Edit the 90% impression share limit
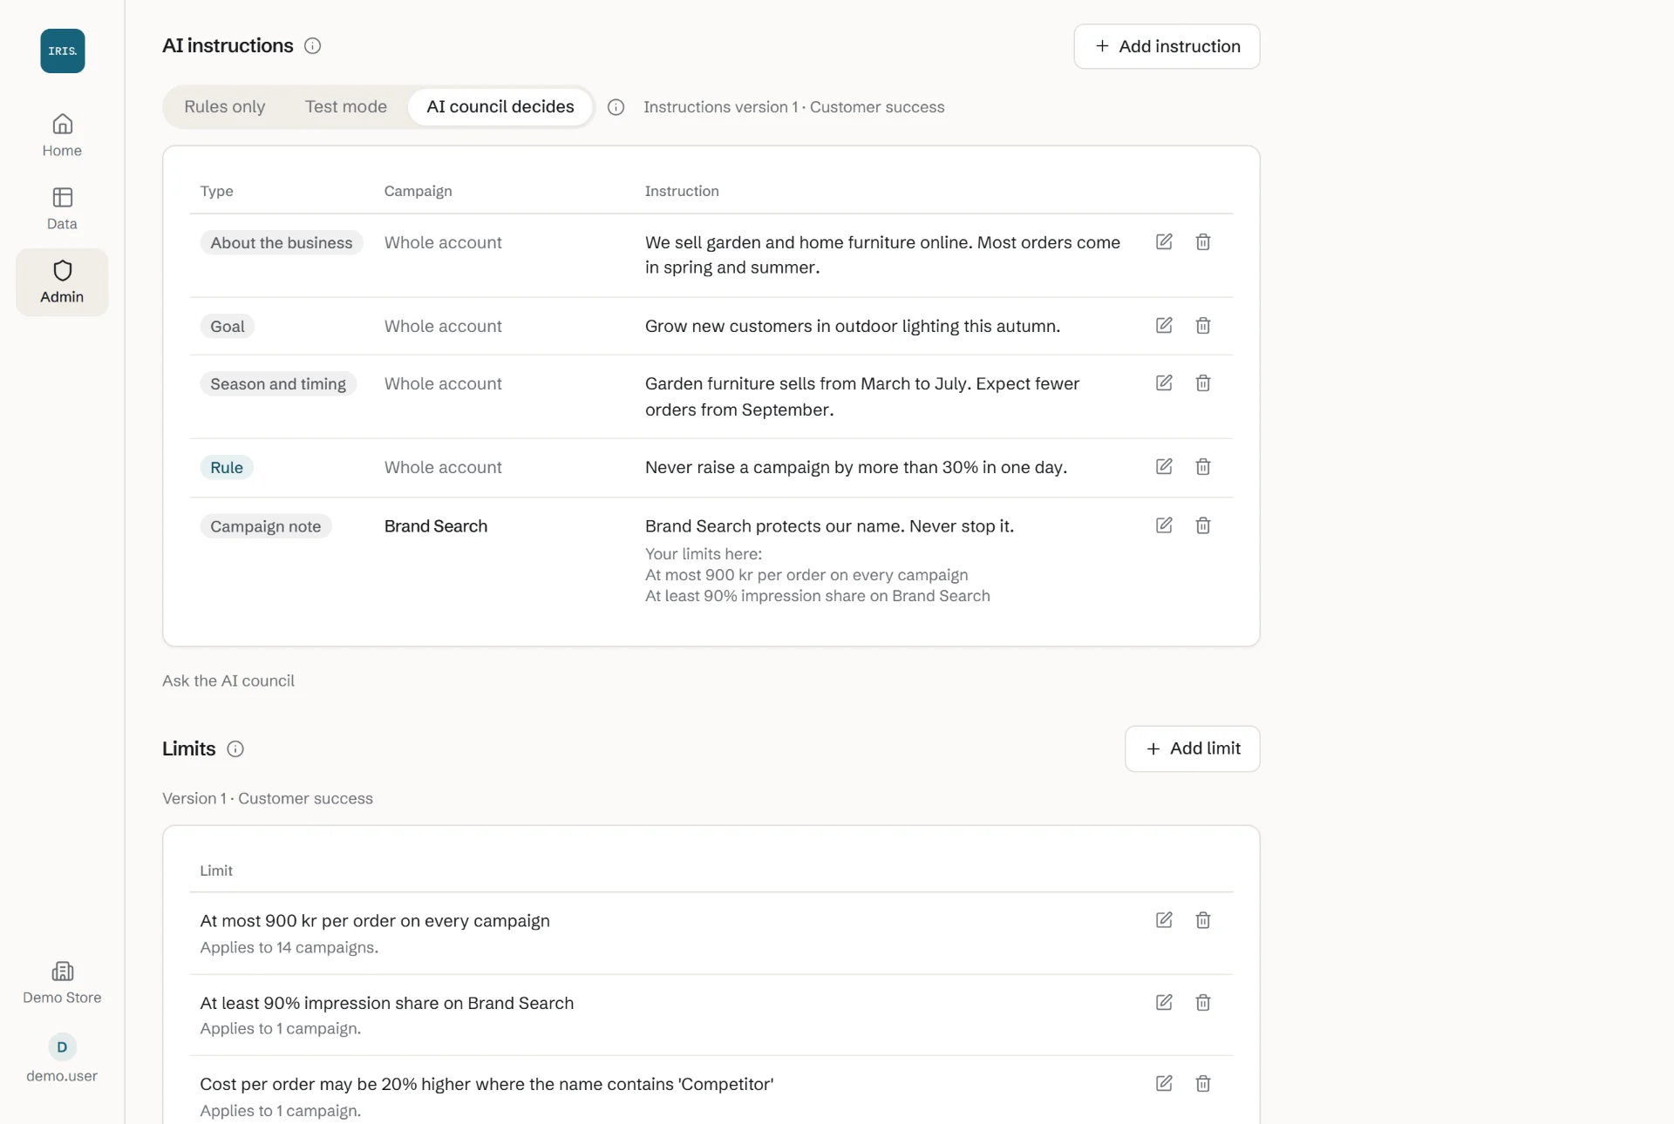This screenshot has height=1124, width=1674. [x=1164, y=1002]
